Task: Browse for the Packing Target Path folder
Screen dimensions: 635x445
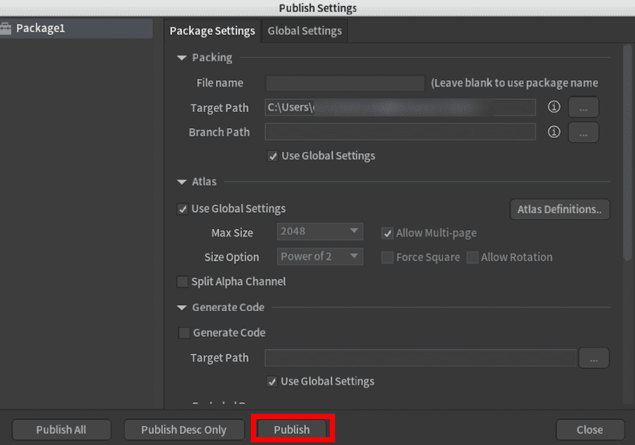Action: click(583, 108)
